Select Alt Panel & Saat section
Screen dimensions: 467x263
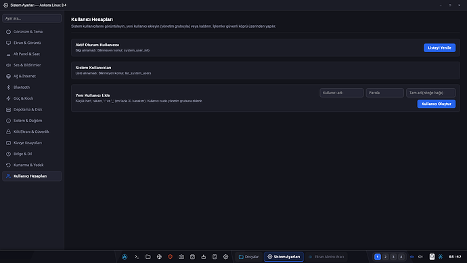[32, 54]
